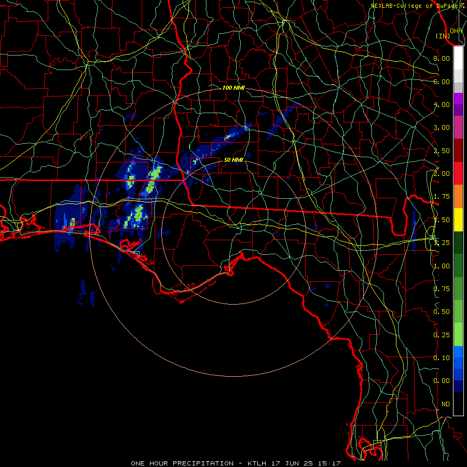This screenshot has height=467, width=467.
Task: Click the 6.00 legend value
Action: 442,81
